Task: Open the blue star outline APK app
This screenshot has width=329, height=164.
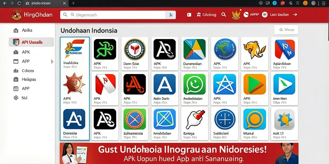Action: click(x=225, y=89)
